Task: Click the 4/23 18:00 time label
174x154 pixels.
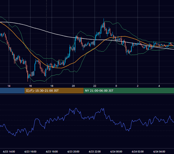Action: click(52, 151)
